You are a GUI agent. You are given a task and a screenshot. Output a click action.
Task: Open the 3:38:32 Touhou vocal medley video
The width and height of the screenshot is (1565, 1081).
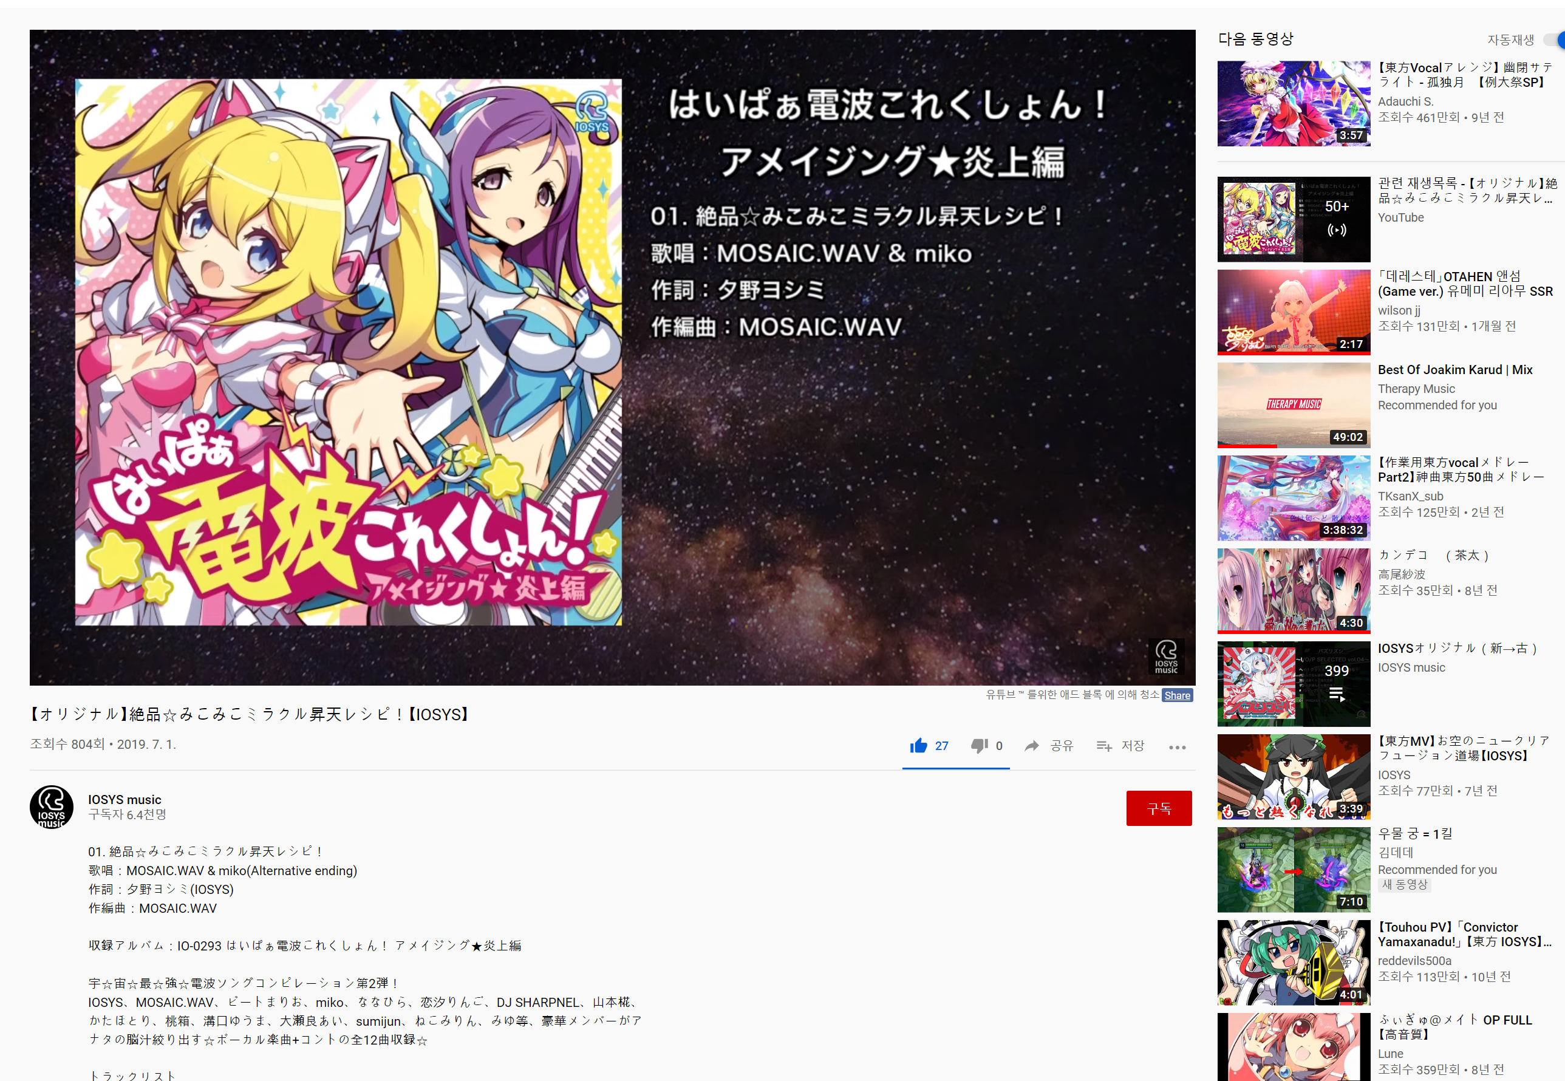click(1293, 498)
